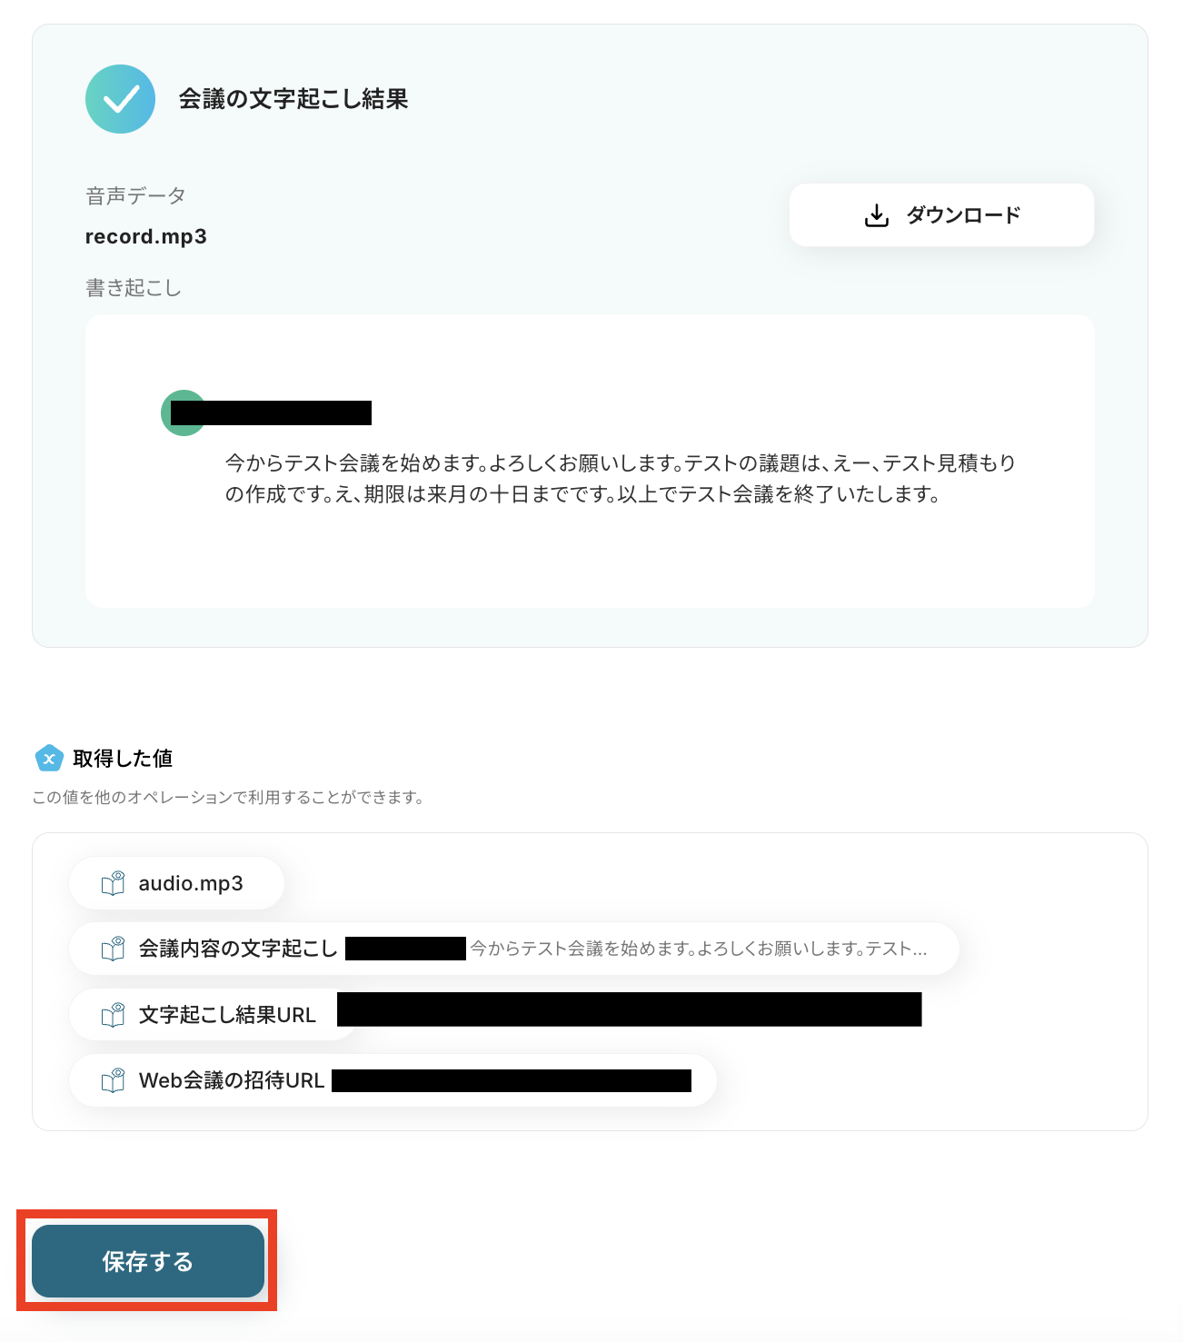This screenshot has height=1342, width=1183.
Task: Select the 会議内容の文字起こし value chip
Action: (514, 949)
